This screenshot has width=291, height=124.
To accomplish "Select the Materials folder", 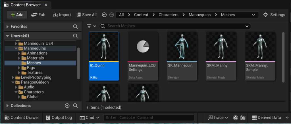I will pyautogui.click(x=36, y=58).
